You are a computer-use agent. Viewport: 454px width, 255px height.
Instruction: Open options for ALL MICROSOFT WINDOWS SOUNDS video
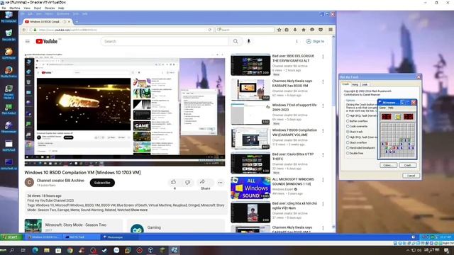click(x=323, y=180)
